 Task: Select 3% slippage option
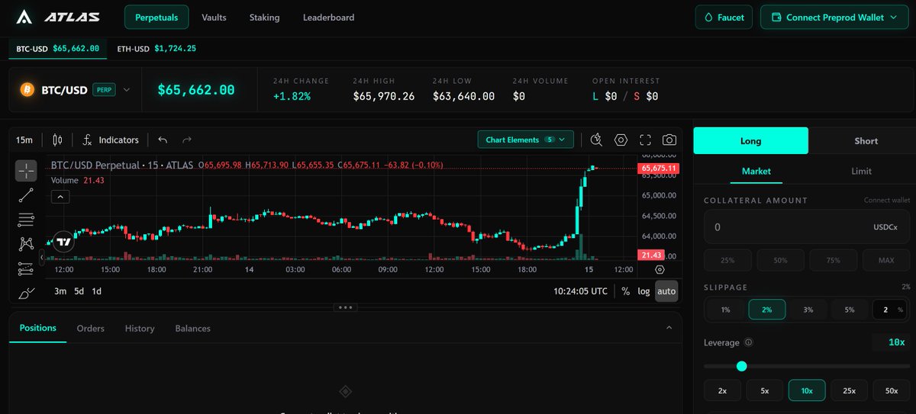pos(808,310)
